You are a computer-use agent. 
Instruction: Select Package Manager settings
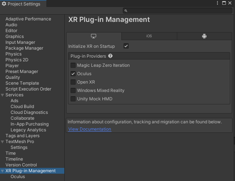click(24, 48)
